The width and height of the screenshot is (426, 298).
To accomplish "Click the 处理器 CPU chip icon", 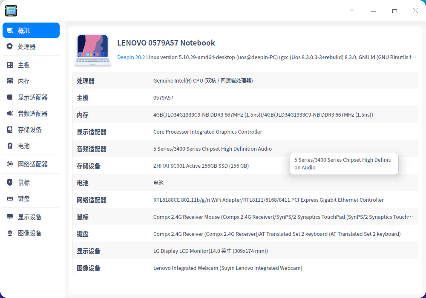I will tap(9, 46).
